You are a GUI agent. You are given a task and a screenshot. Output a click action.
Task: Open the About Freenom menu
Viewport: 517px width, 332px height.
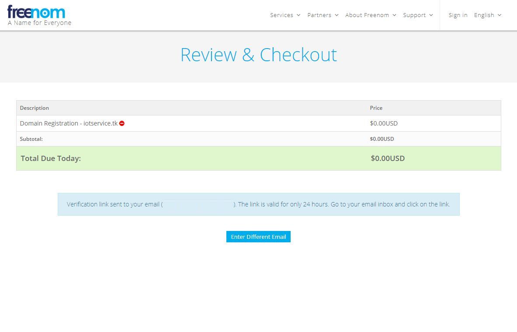[x=367, y=15]
